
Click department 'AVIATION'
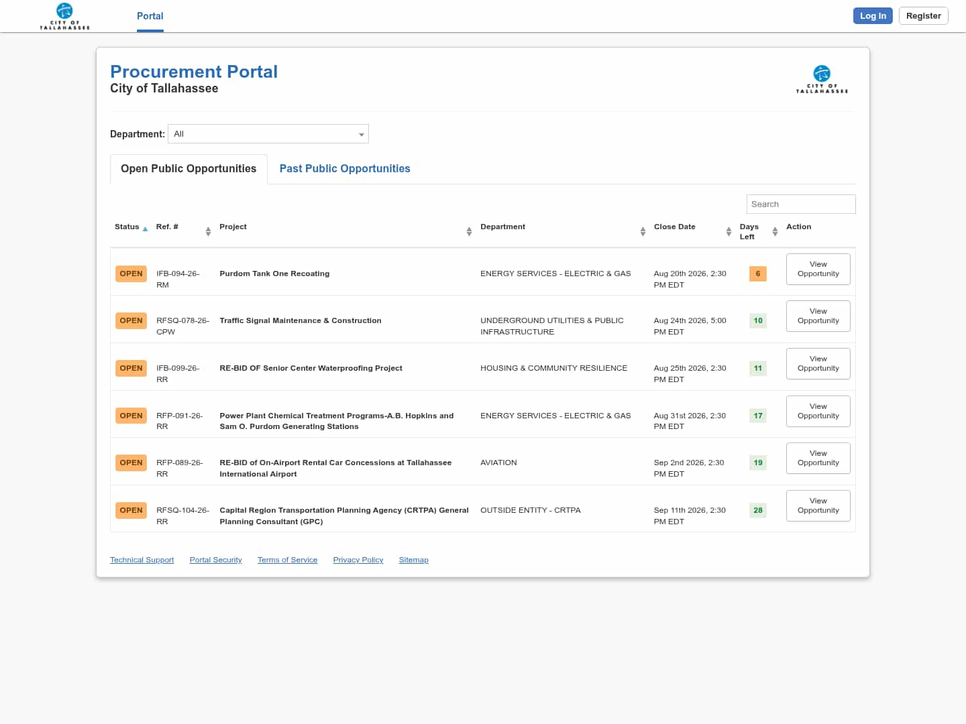pyautogui.click(x=498, y=463)
